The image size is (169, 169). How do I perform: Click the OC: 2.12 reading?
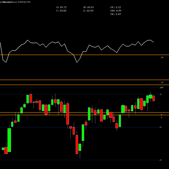click(x=116, y=7)
